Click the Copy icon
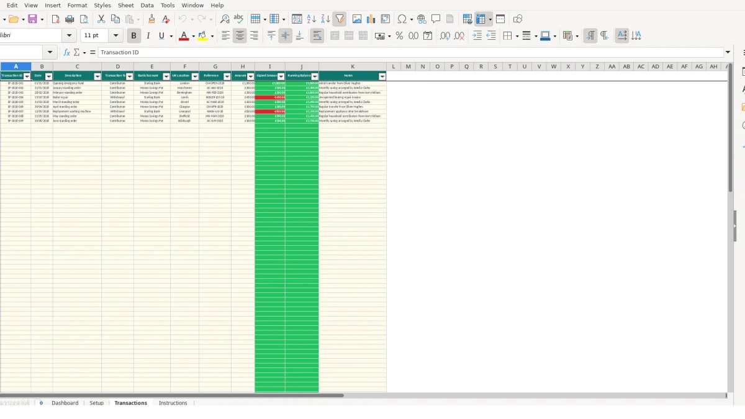This screenshot has width=745, height=419. pyautogui.click(x=115, y=19)
